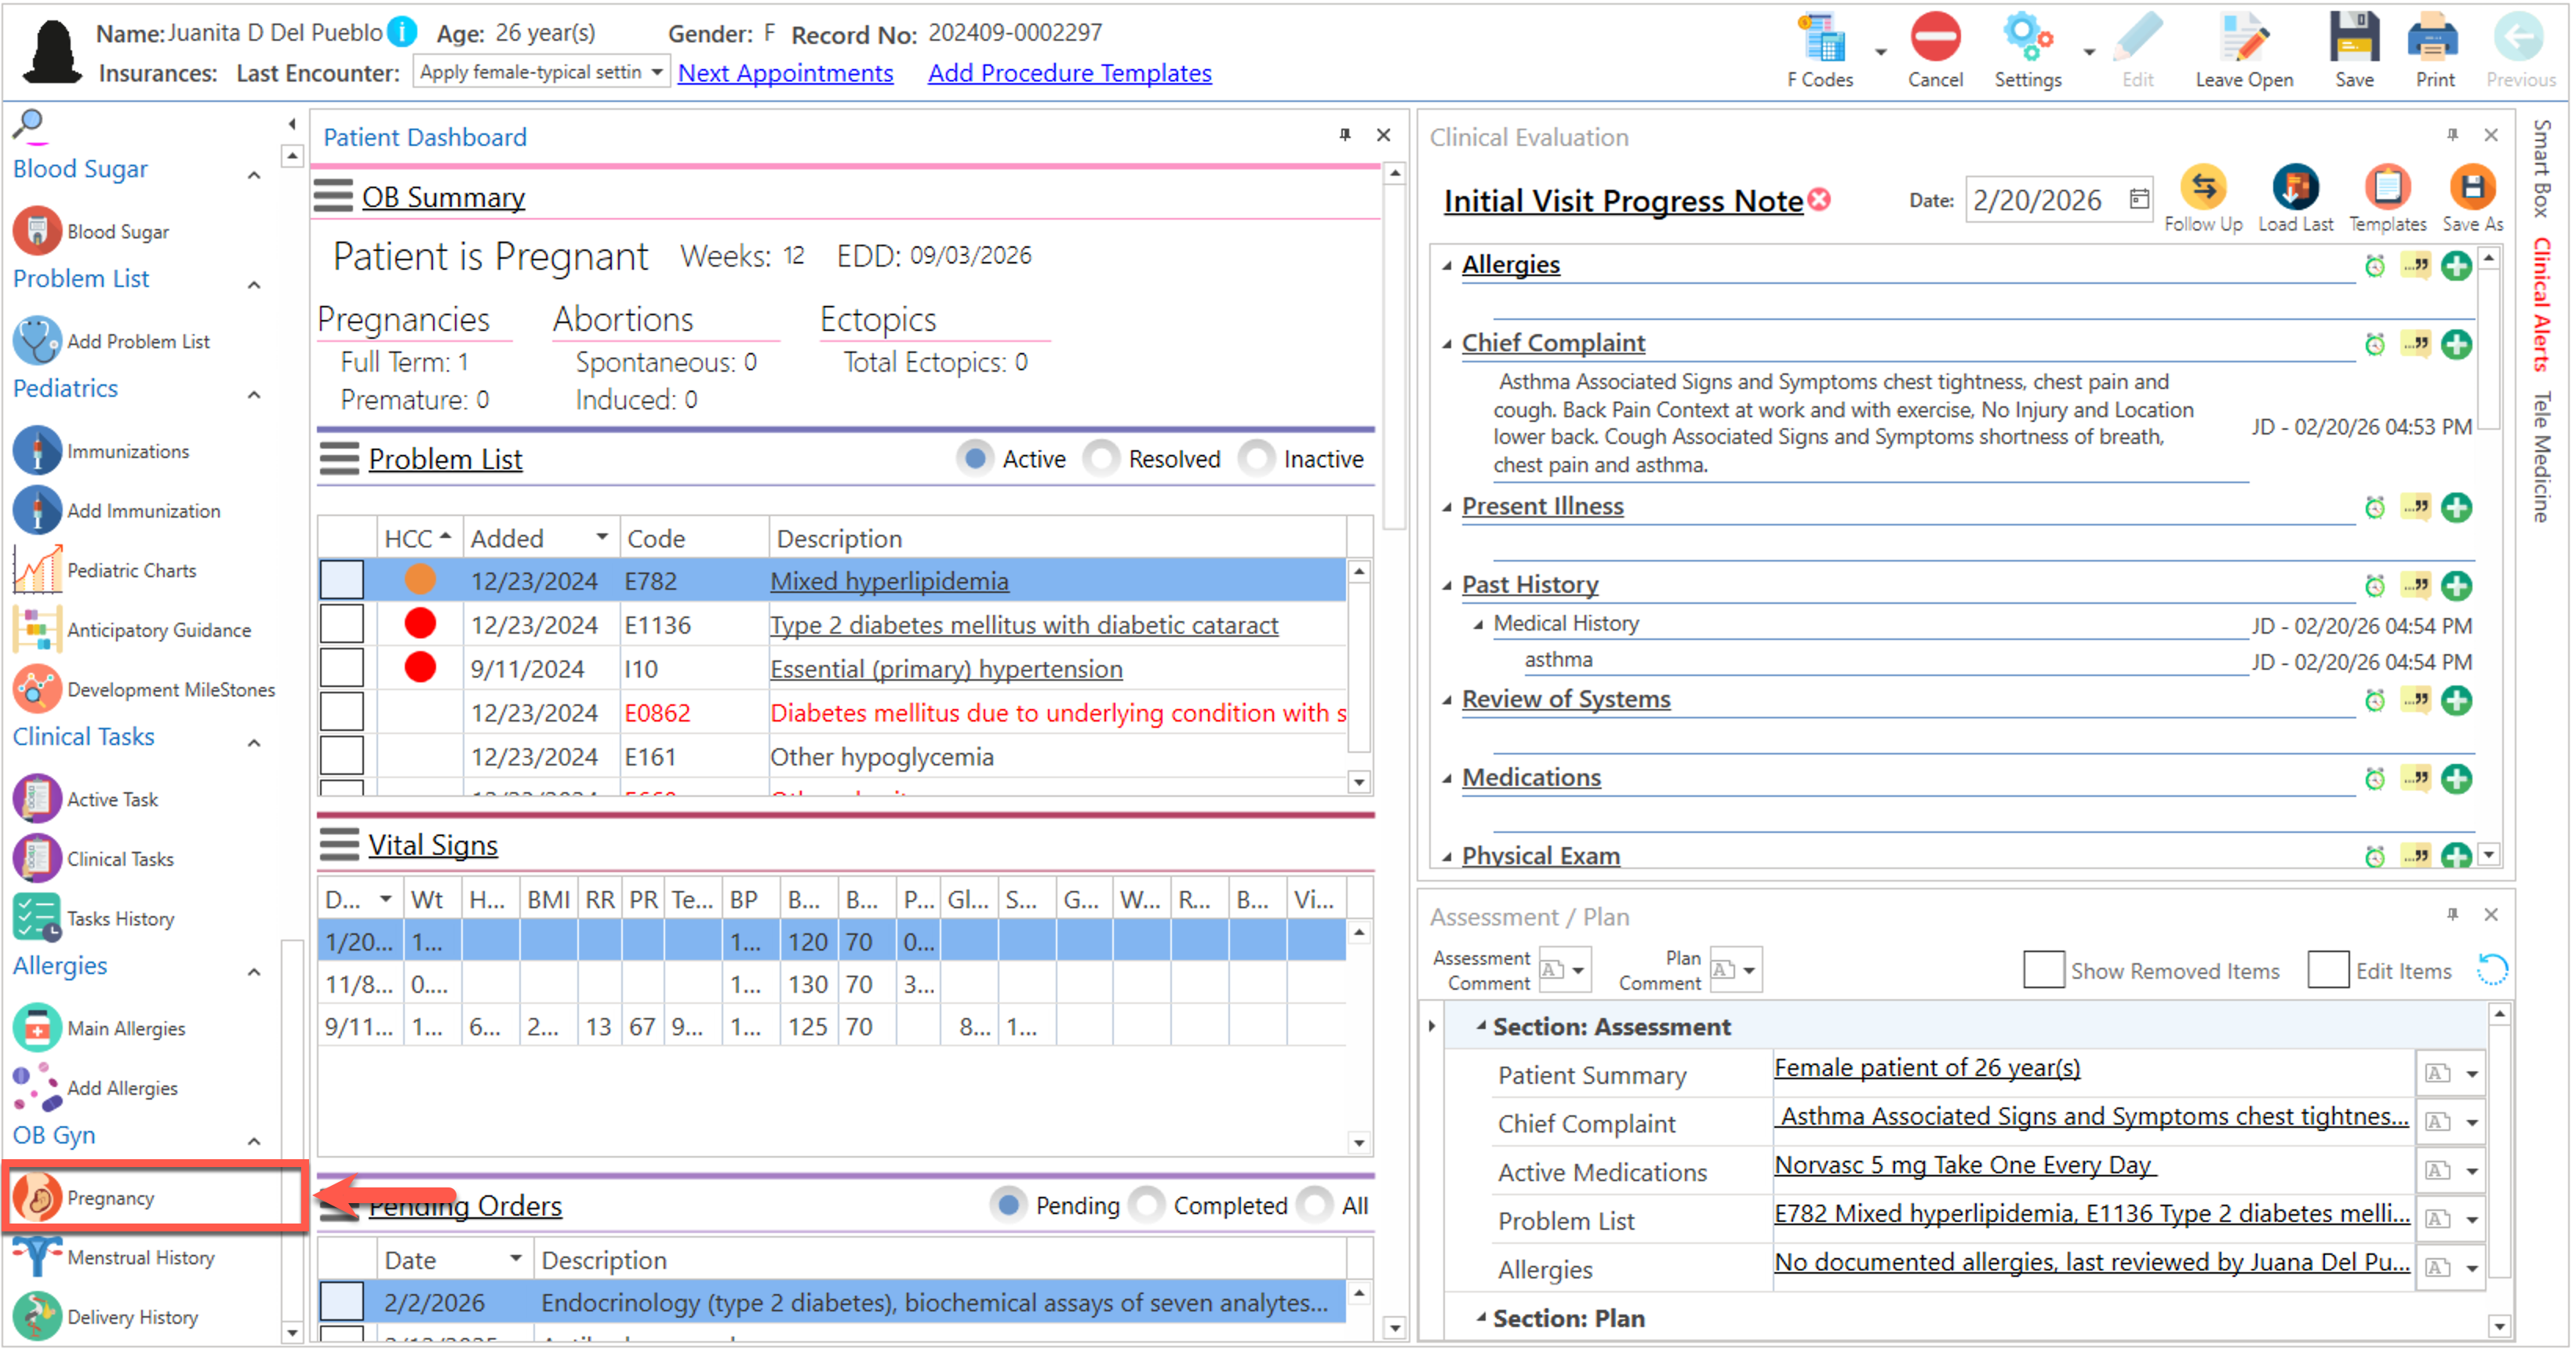Collapse the Pediatrics sidebar group

[x=254, y=394]
